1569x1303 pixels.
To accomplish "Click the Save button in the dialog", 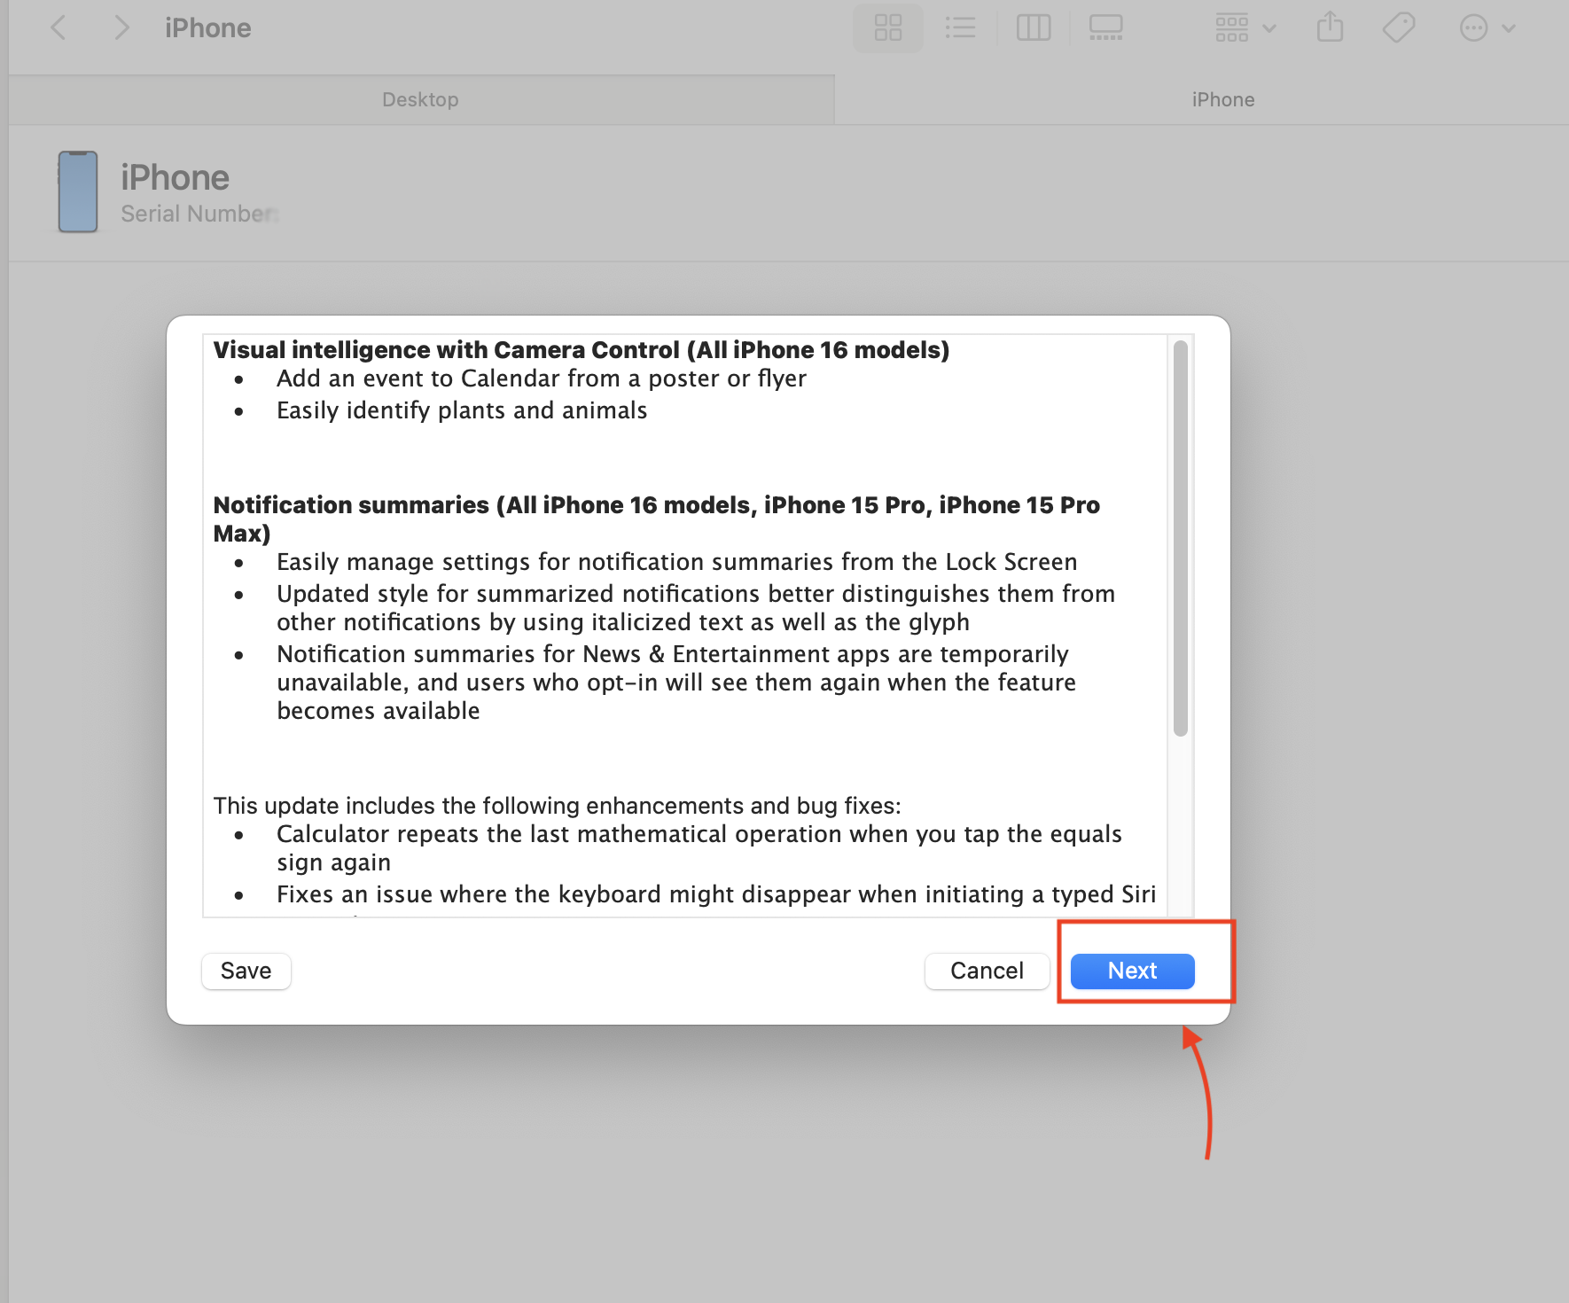I will click(246, 971).
